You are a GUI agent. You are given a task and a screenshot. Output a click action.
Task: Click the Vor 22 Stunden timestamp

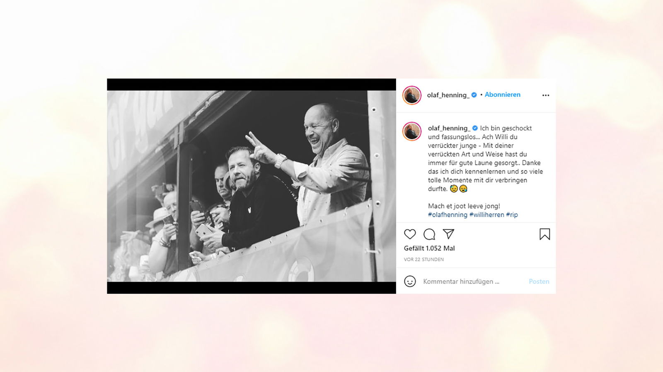(424, 260)
